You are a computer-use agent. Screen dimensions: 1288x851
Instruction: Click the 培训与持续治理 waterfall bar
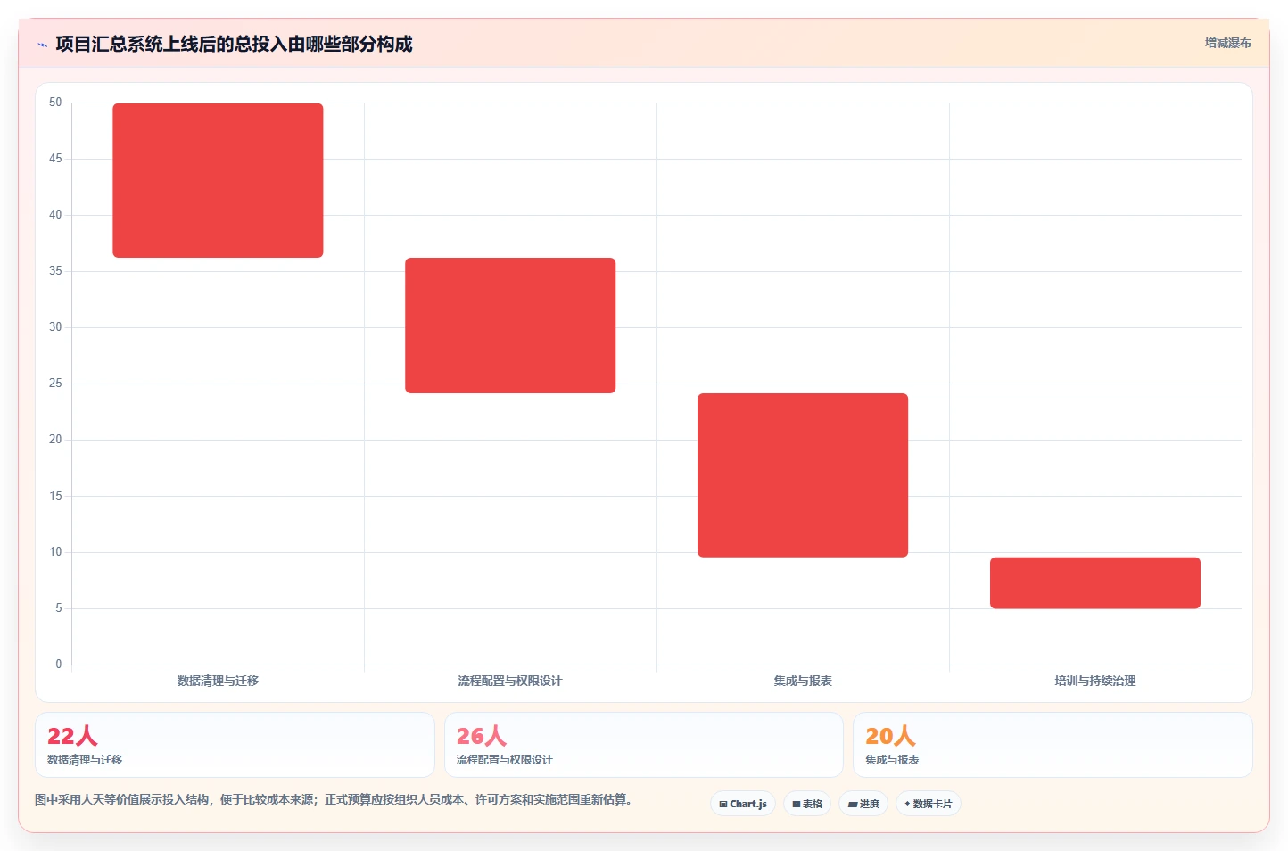click(1095, 583)
